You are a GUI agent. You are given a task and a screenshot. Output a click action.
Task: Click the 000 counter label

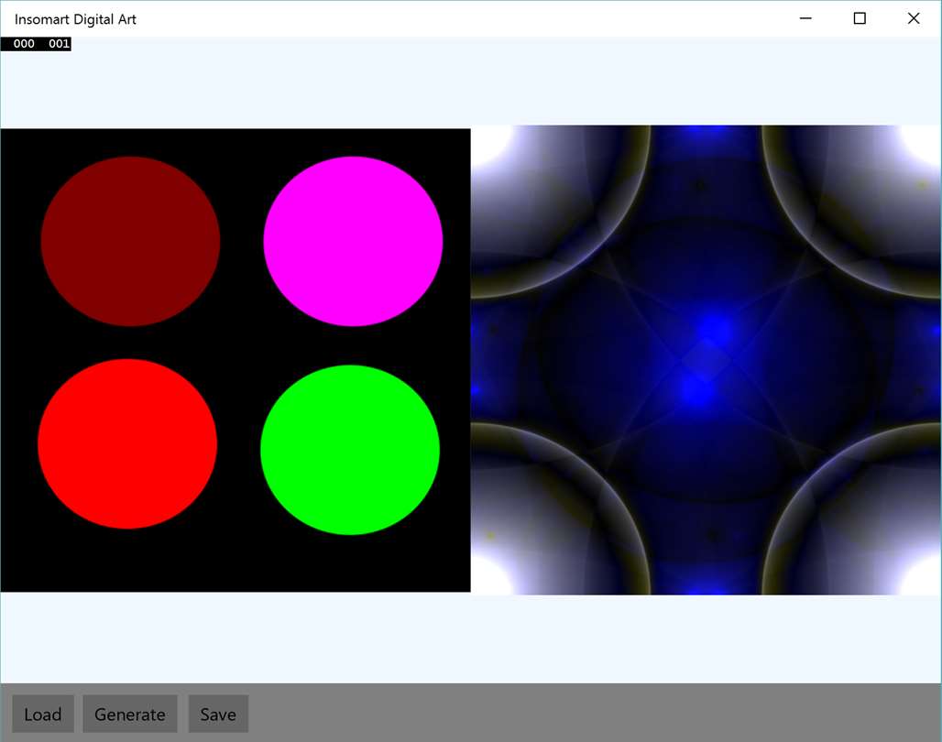click(24, 43)
